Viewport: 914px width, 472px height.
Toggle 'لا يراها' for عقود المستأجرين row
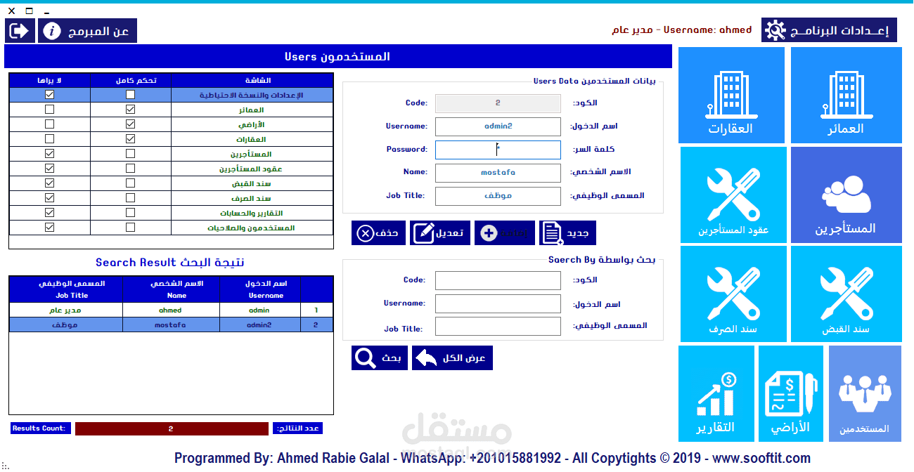(49, 169)
